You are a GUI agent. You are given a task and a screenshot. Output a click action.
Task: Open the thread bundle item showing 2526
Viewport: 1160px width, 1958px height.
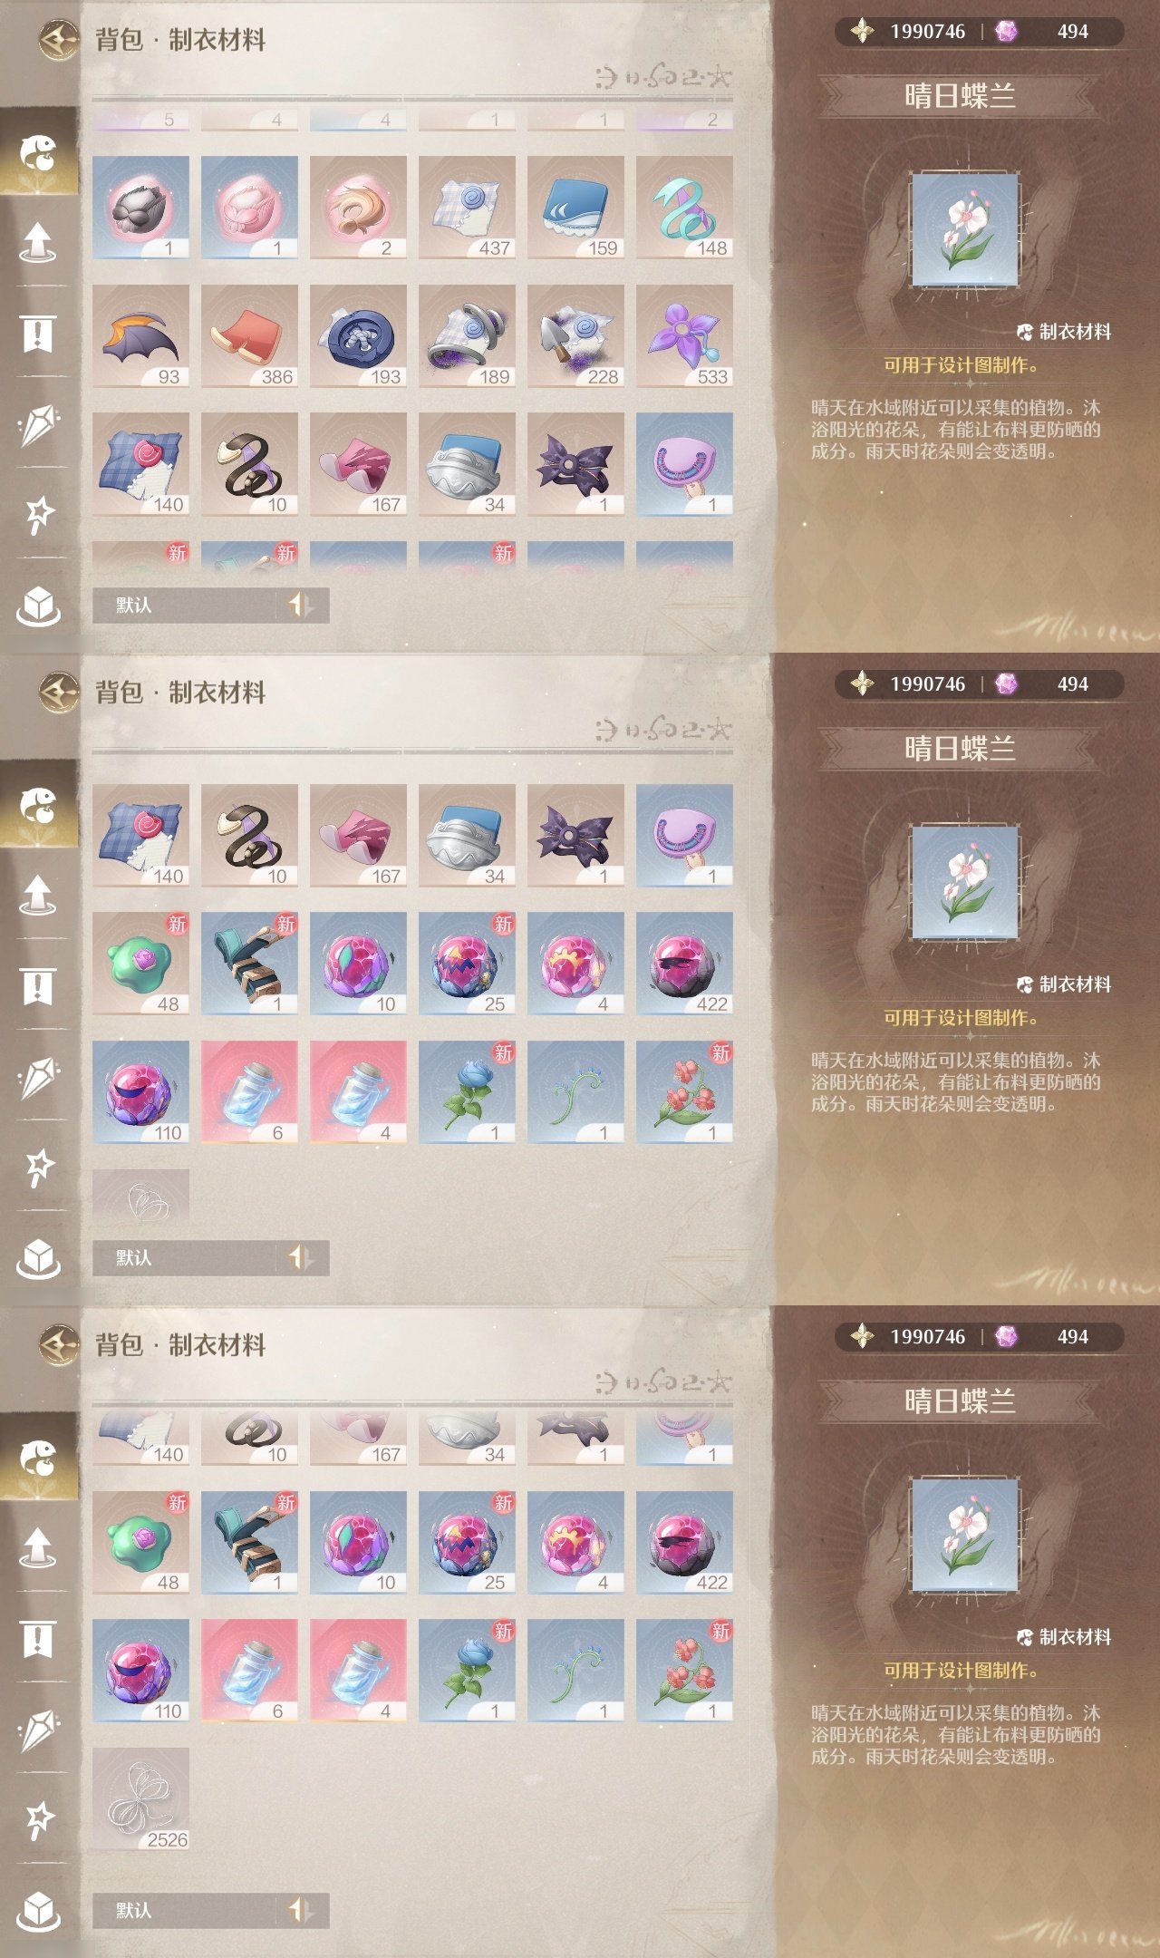pos(140,1799)
